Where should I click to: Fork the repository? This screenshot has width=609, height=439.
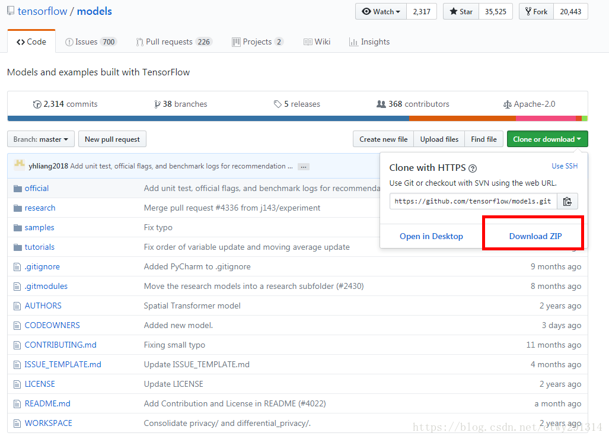pyautogui.click(x=536, y=12)
